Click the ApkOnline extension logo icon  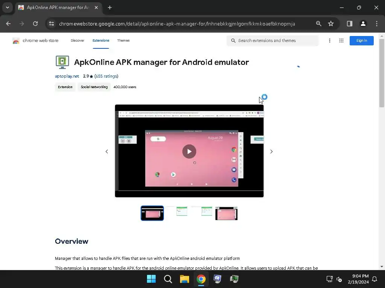pyautogui.click(x=62, y=62)
